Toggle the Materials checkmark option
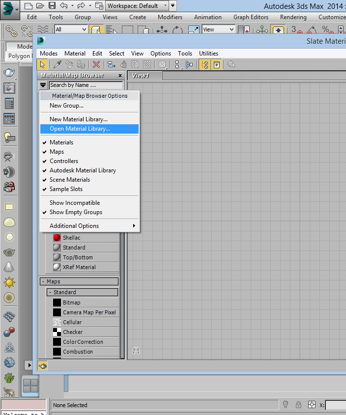346x415 pixels. point(61,142)
